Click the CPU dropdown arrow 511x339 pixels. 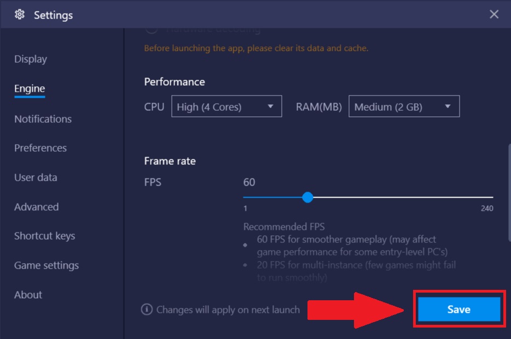click(x=270, y=106)
